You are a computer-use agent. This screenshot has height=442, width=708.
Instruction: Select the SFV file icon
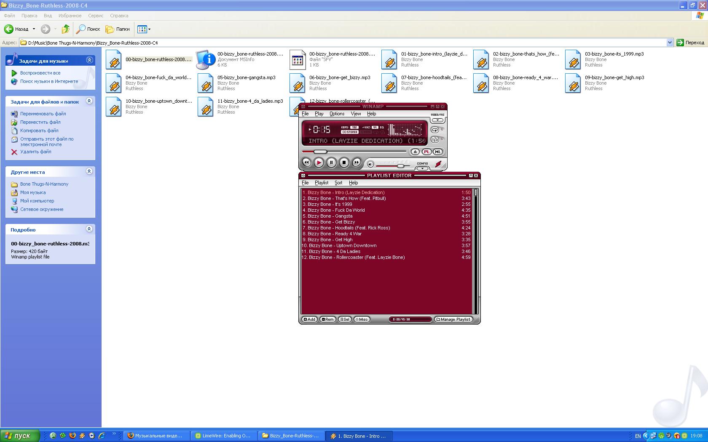(x=298, y=59)
